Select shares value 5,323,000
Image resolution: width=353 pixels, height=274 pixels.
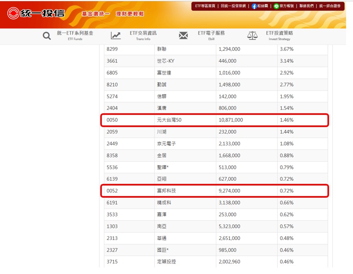click(229, 227)
